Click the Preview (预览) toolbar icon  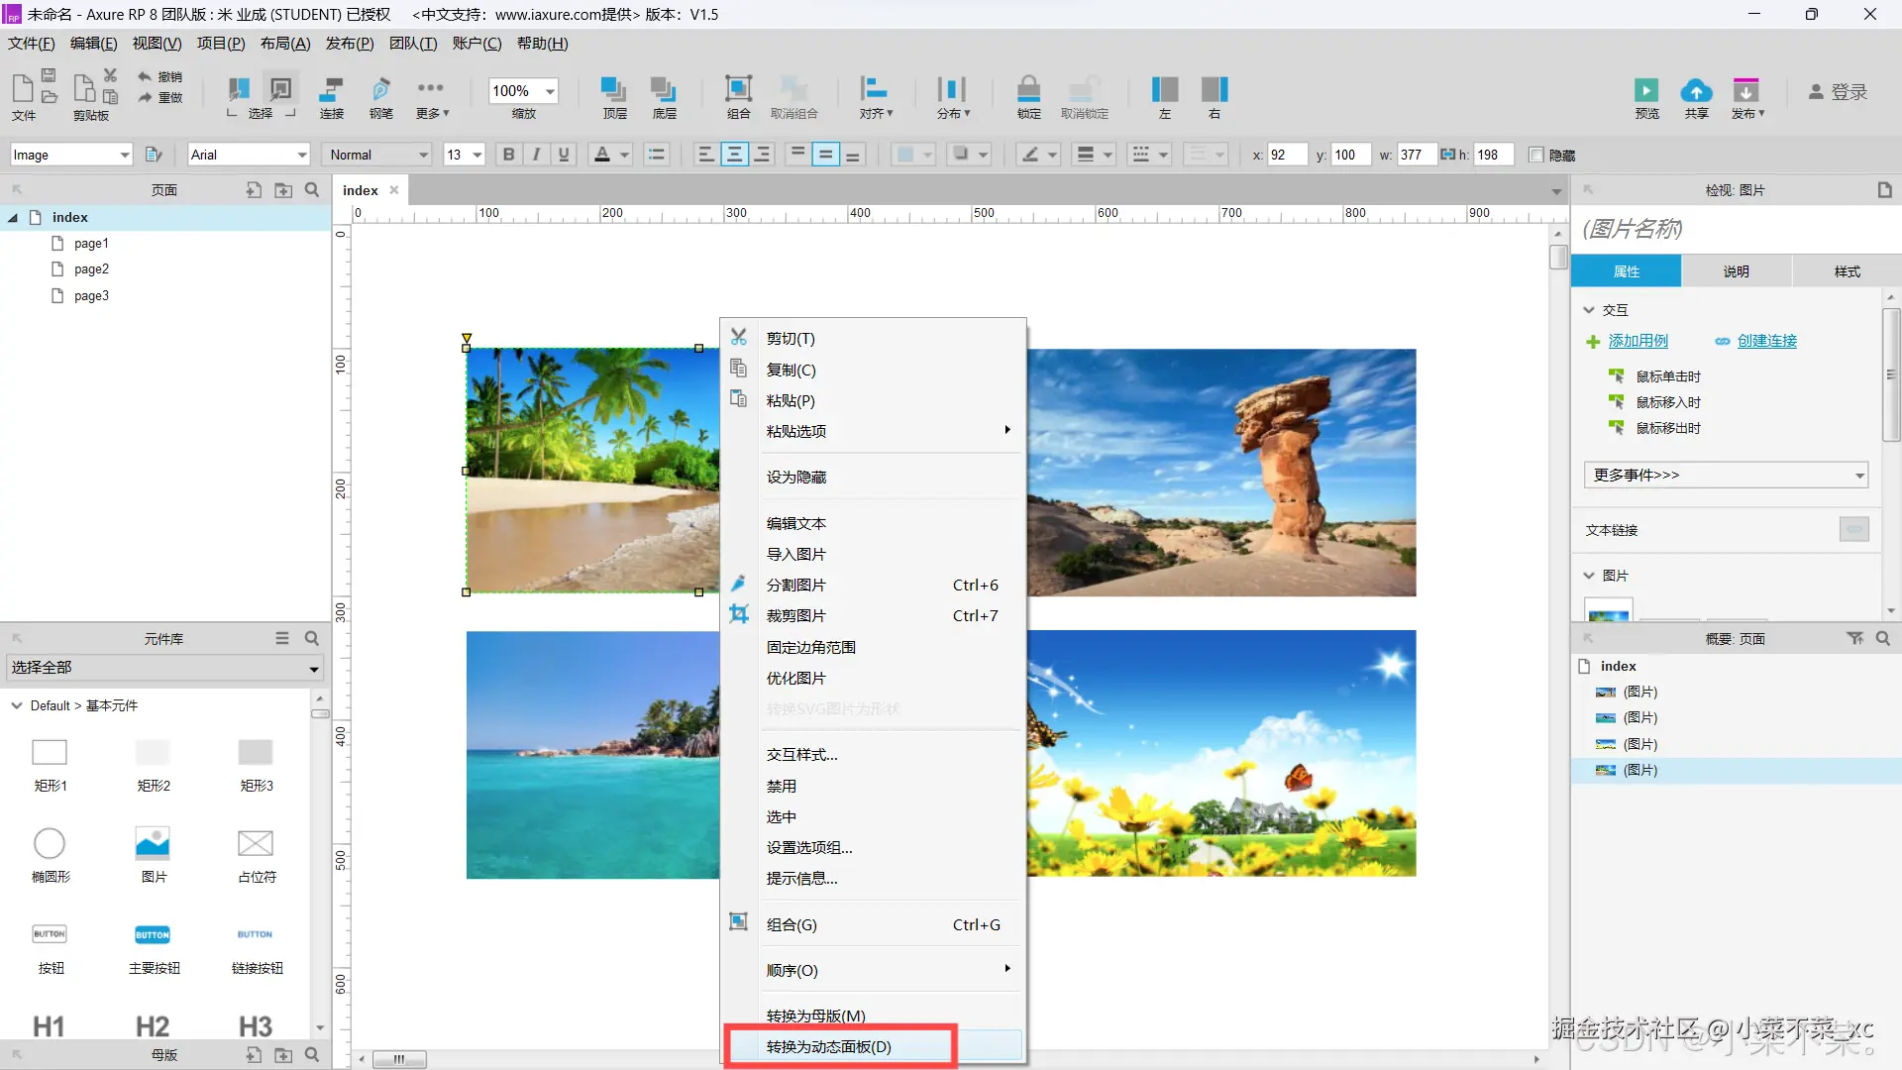1645,91
